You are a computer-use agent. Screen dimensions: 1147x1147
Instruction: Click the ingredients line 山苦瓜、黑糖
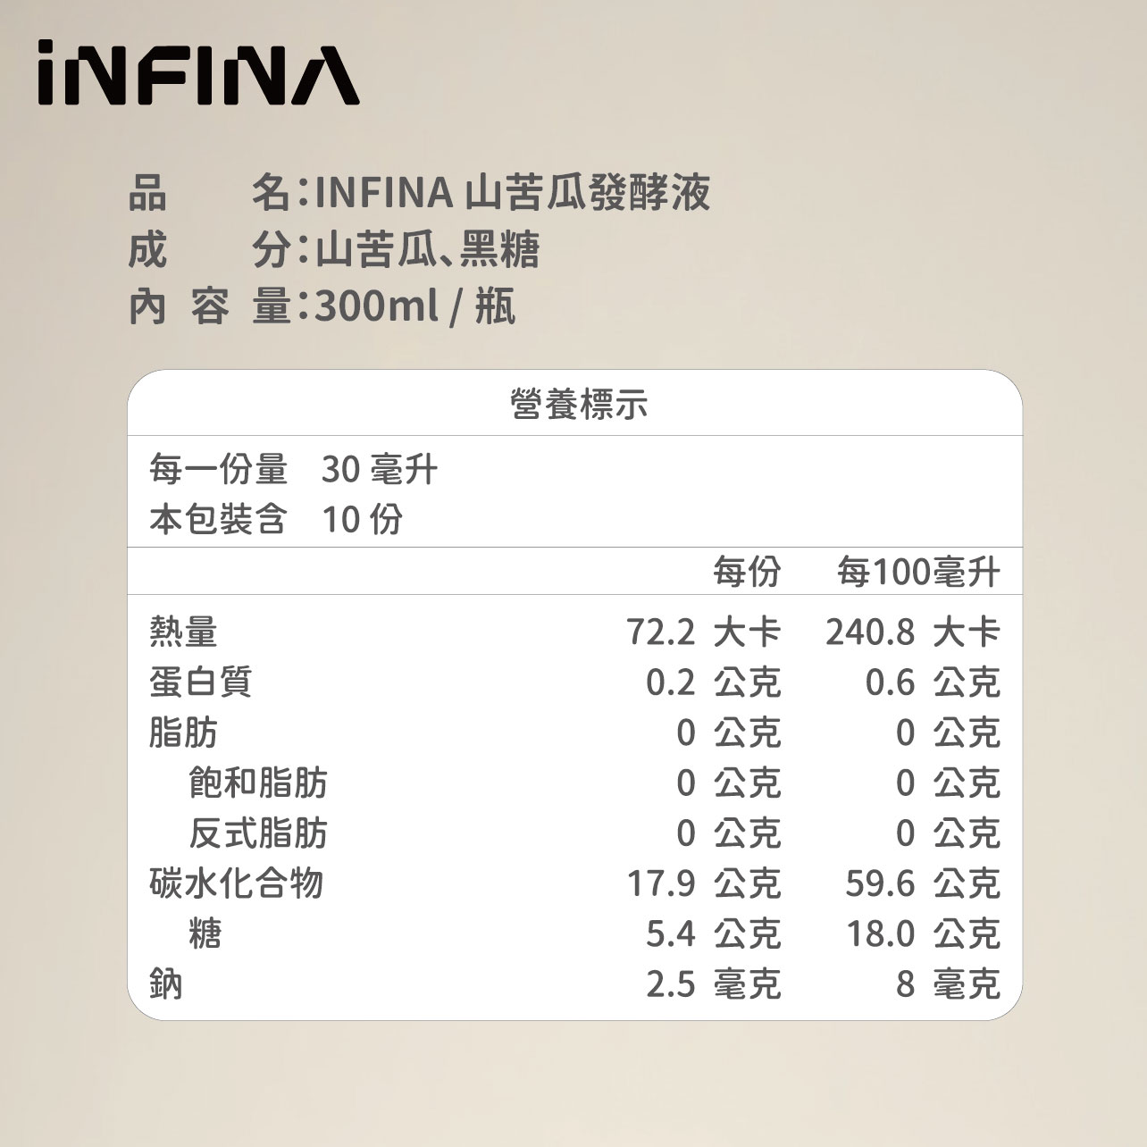(427, 250)
